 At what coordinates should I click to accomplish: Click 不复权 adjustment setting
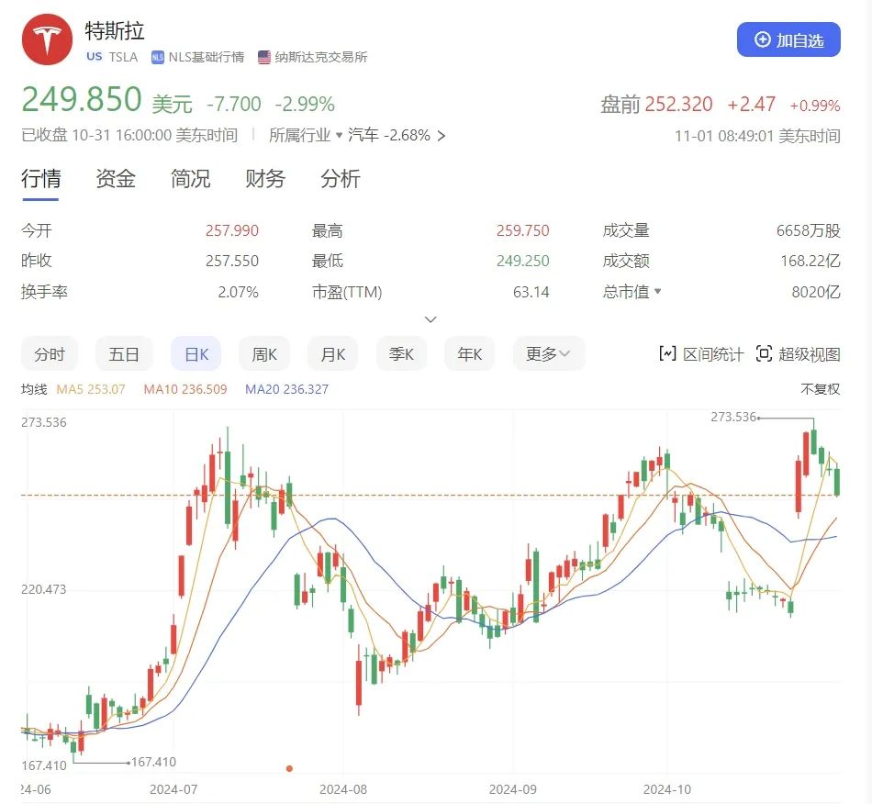coord(820,389)
